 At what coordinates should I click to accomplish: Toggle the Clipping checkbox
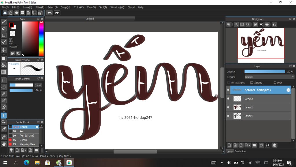click(x=252, y=83)
